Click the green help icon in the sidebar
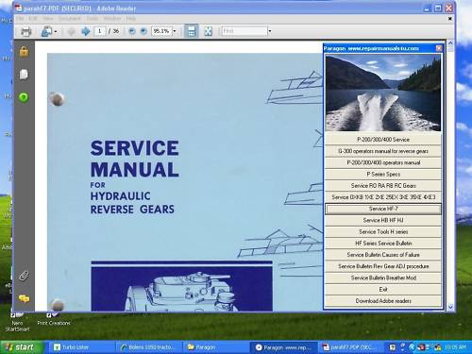The image size is (472, 354). [x=24, y=97]
